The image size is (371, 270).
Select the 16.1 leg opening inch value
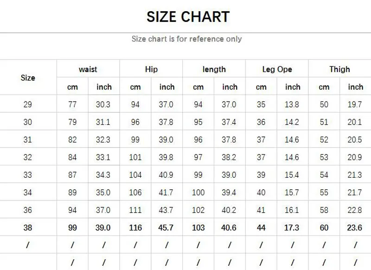pyautogui.click(x=292, y=210)
